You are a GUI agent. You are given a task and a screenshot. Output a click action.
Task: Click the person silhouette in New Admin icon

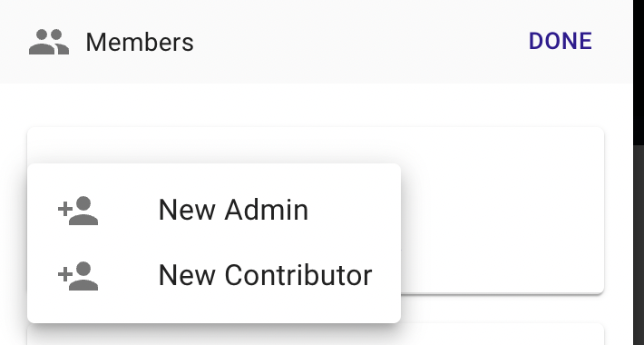point(83,211)
